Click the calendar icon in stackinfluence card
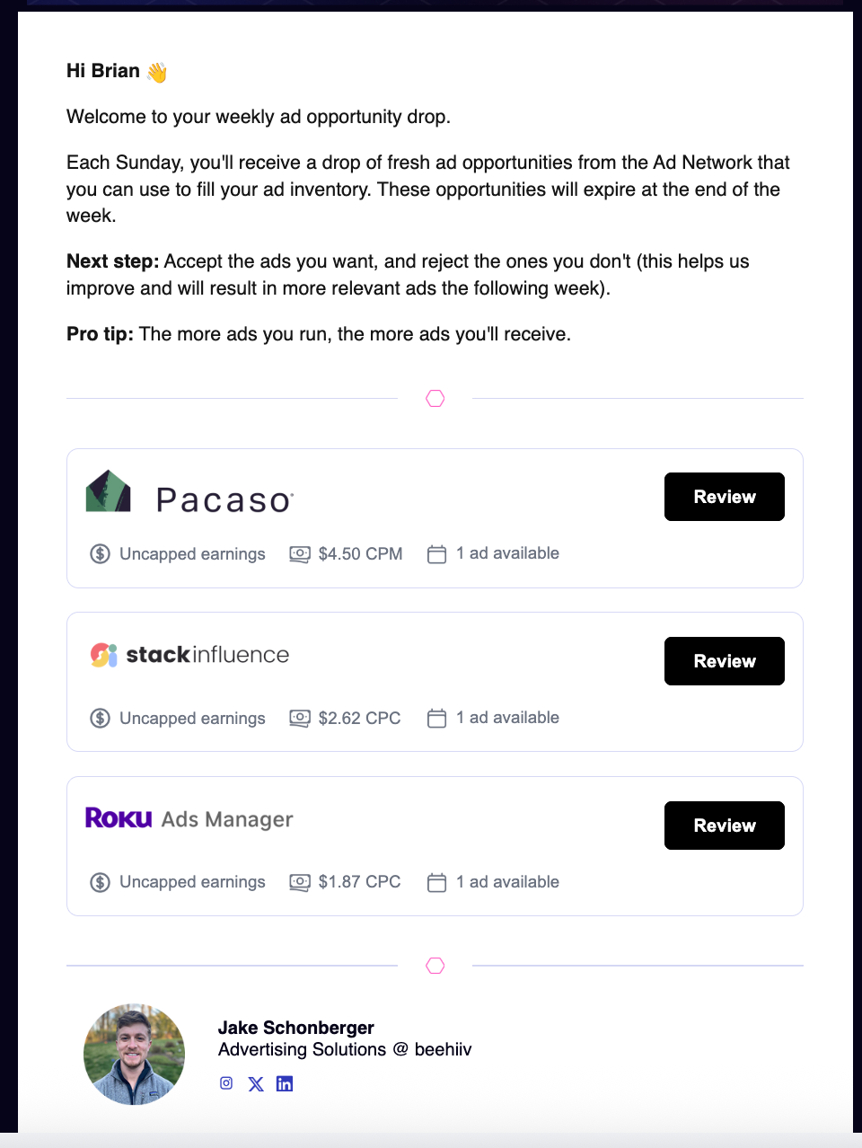Viewport: 862px width, 1148px height. pos(437,719)
